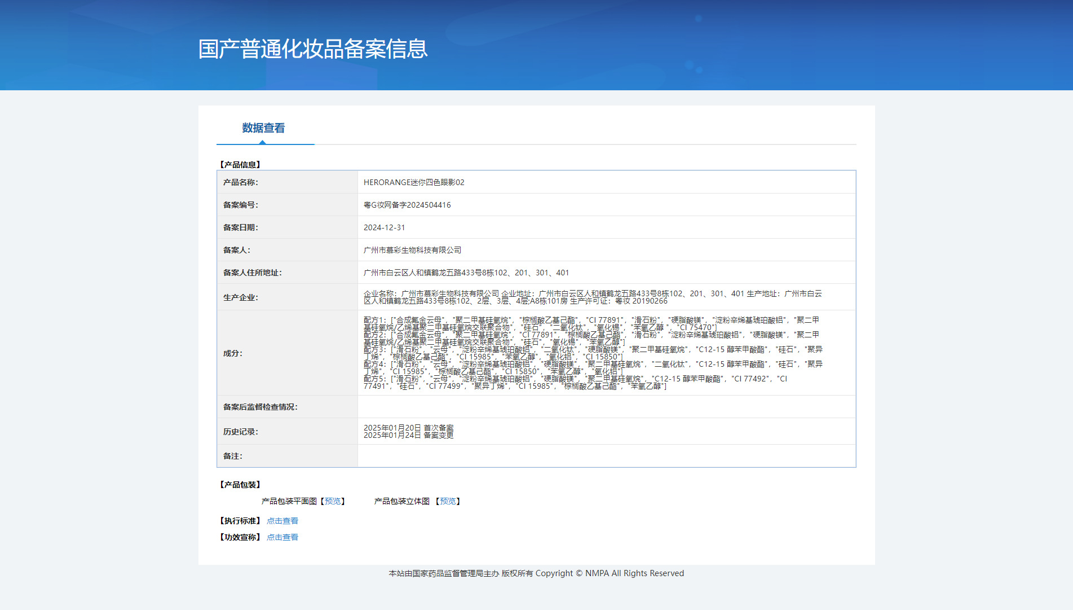
Task: Open 预览 link for 产品包装平面图
Action: (x=333, y=501)
